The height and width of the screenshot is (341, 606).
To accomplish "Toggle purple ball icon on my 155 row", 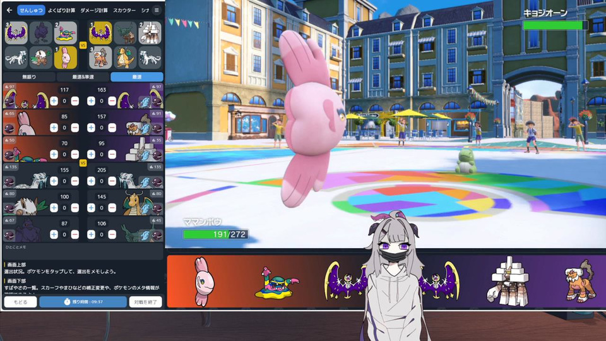I will 9,182.
